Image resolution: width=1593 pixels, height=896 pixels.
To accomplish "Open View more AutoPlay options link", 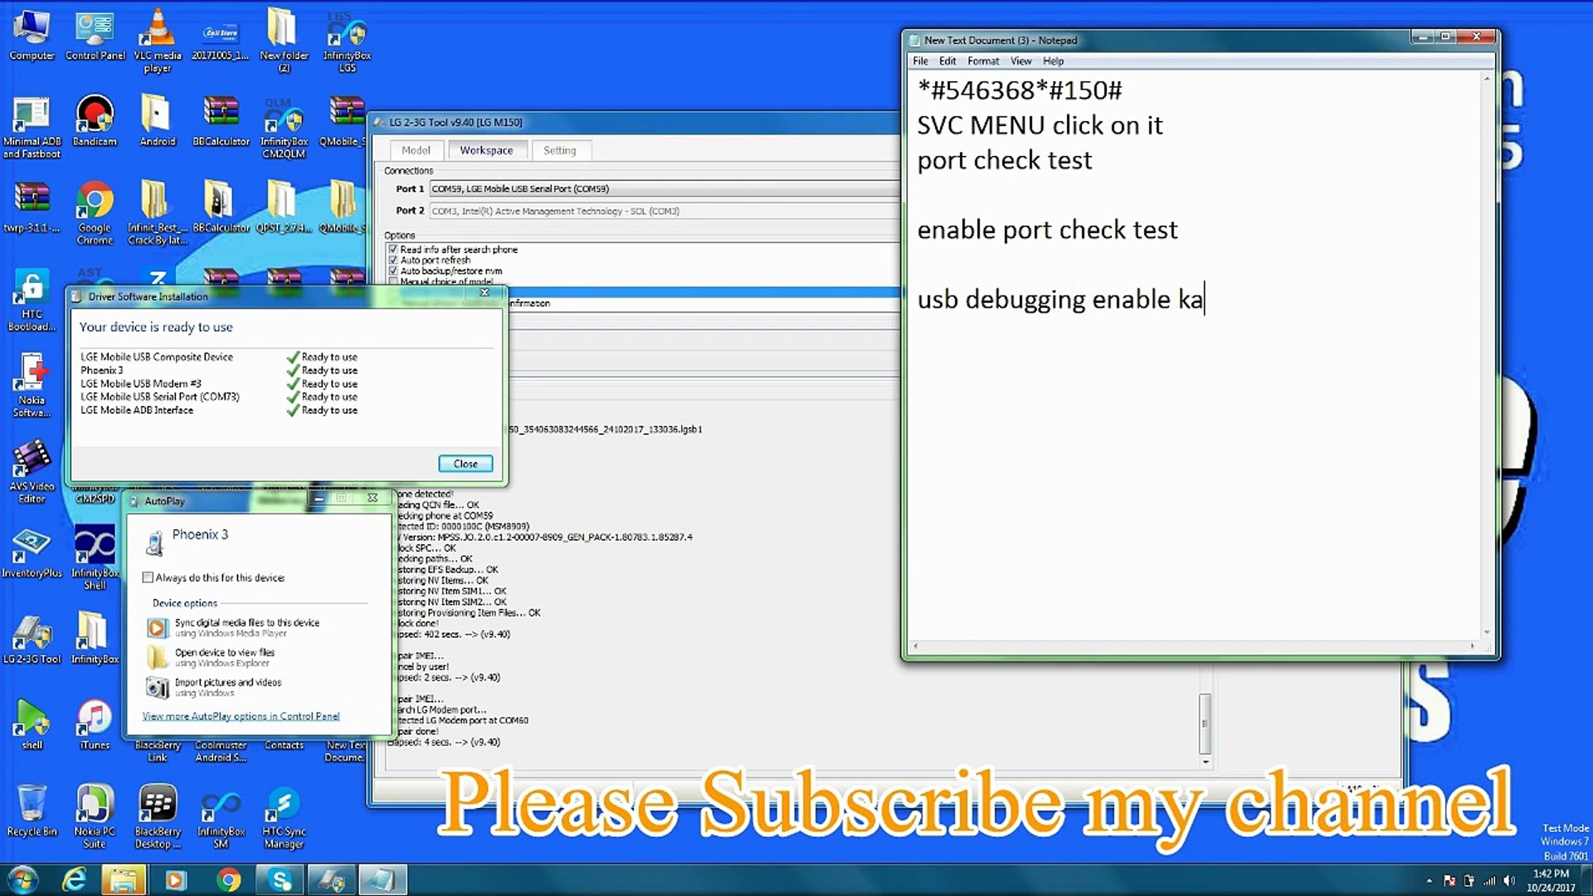I will point(241,716).
